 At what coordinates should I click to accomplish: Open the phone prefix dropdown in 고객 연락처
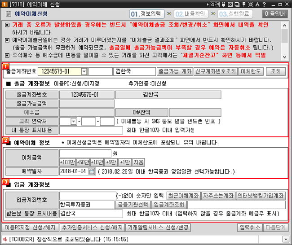coord(74,122)
